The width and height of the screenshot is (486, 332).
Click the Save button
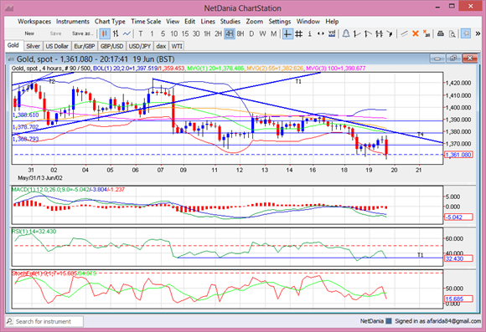tap(55, 33)
